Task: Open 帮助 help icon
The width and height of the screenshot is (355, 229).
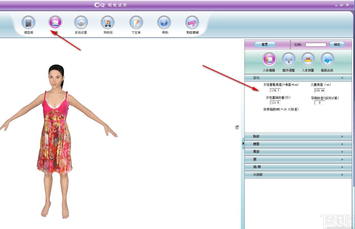Action: 164,23
